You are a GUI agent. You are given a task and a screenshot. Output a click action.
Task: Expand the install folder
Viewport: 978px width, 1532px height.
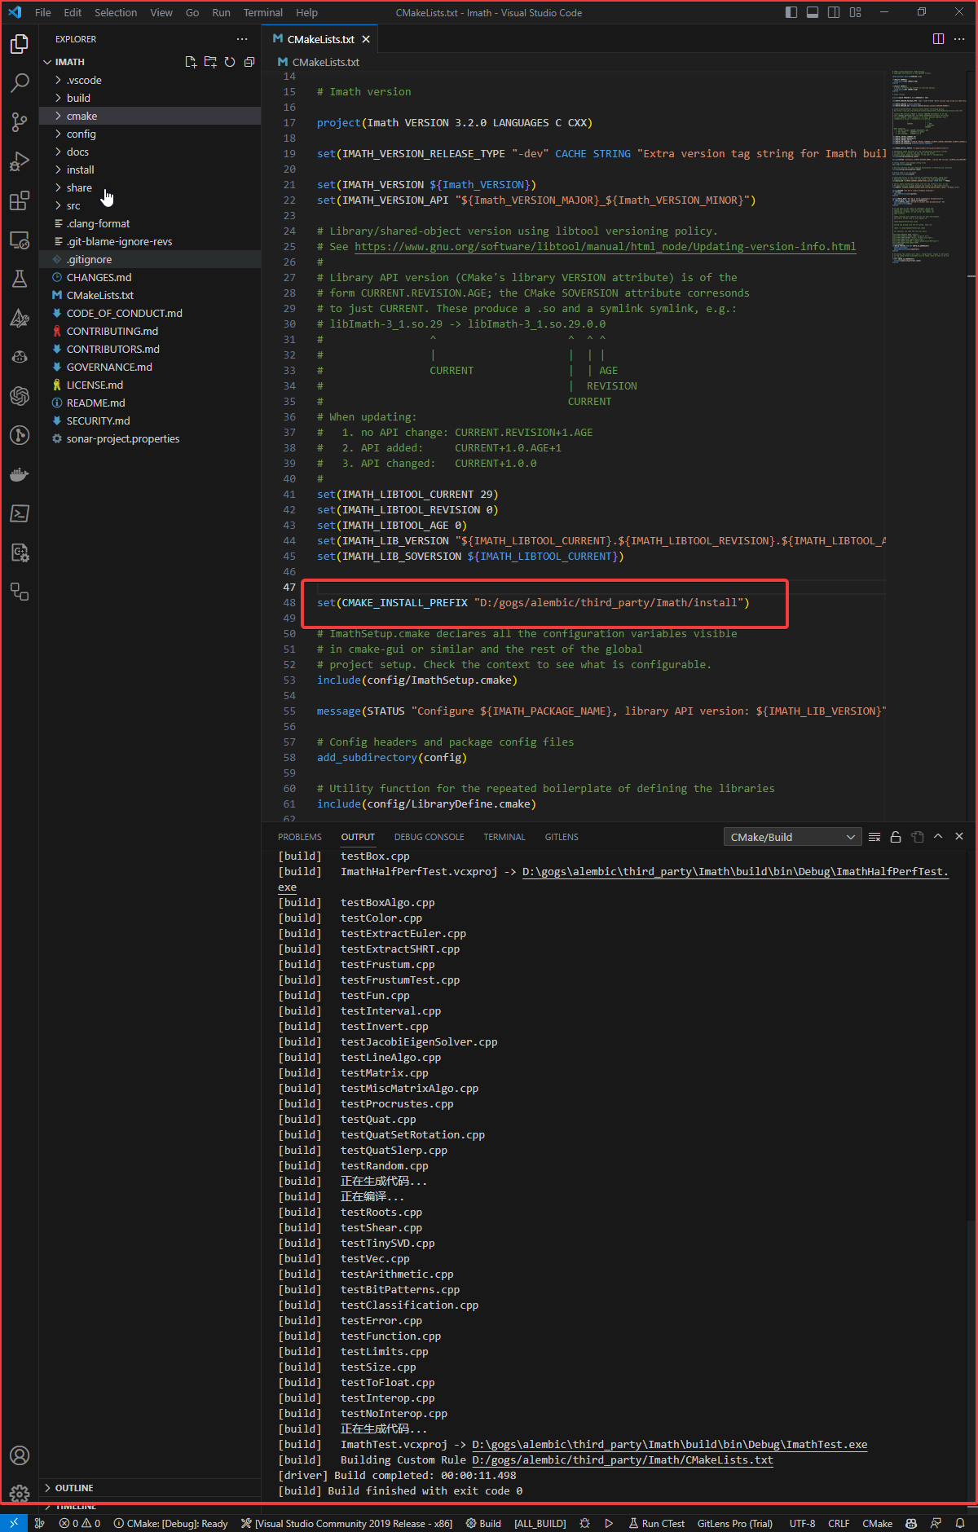pyautogui.click(x=152, y=169)
